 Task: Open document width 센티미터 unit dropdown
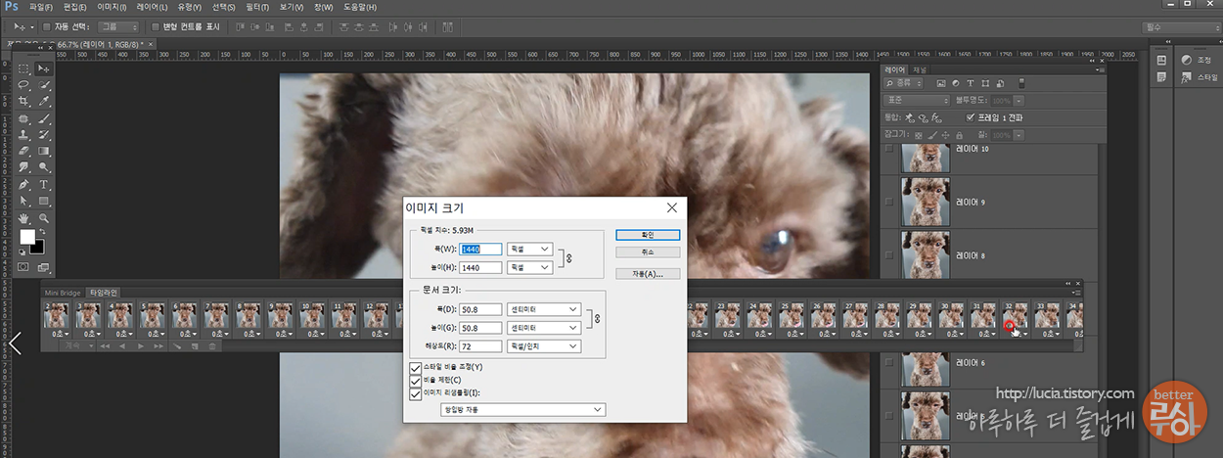click(x=544, y=309)
